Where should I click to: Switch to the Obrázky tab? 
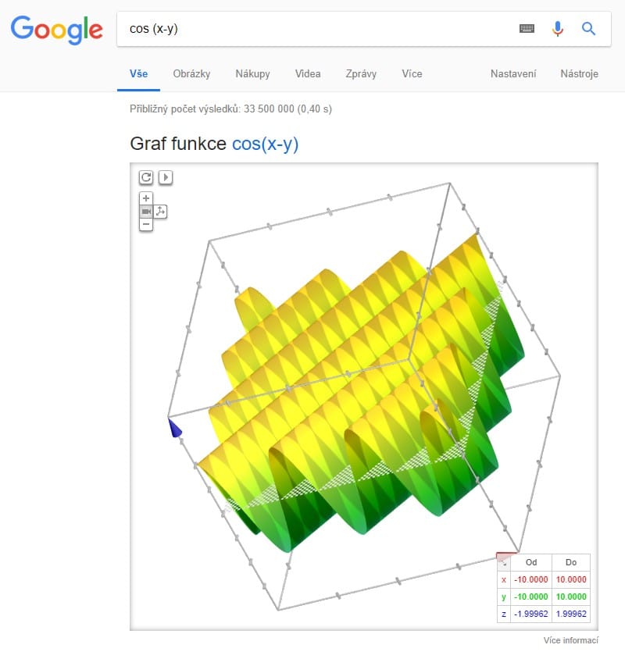191,74
